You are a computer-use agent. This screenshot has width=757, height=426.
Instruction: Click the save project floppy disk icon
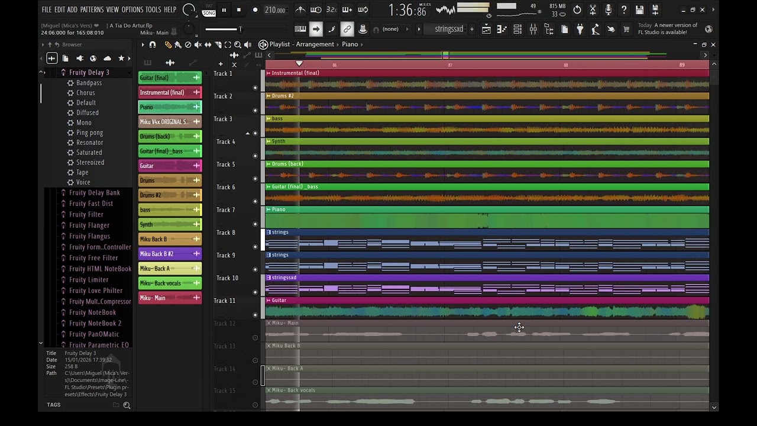(x=639, y=9)
